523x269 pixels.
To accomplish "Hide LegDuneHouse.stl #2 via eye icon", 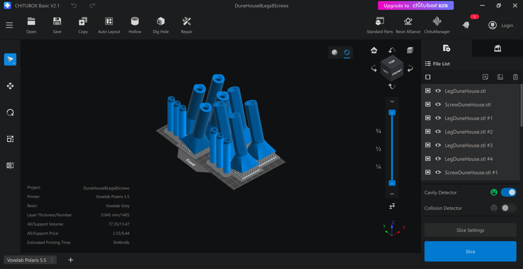I will pos(438,132).
